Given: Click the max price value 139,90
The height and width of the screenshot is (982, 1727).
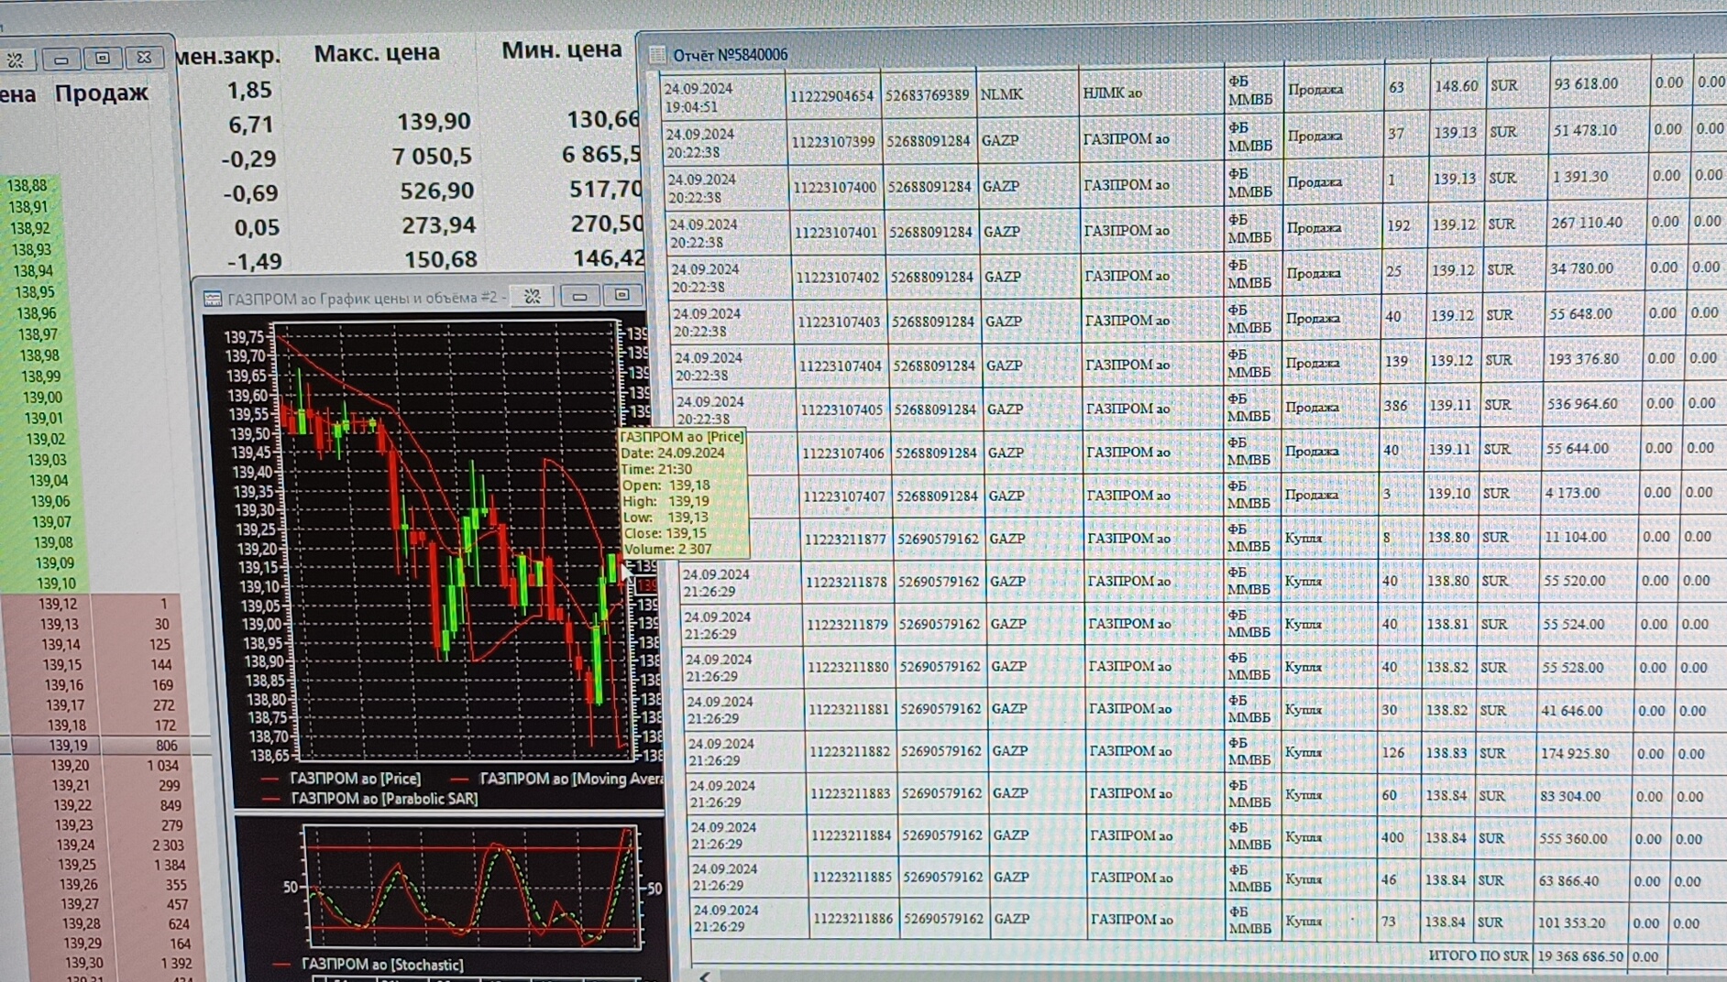Looking at the screenshot, I should point(434,121).
